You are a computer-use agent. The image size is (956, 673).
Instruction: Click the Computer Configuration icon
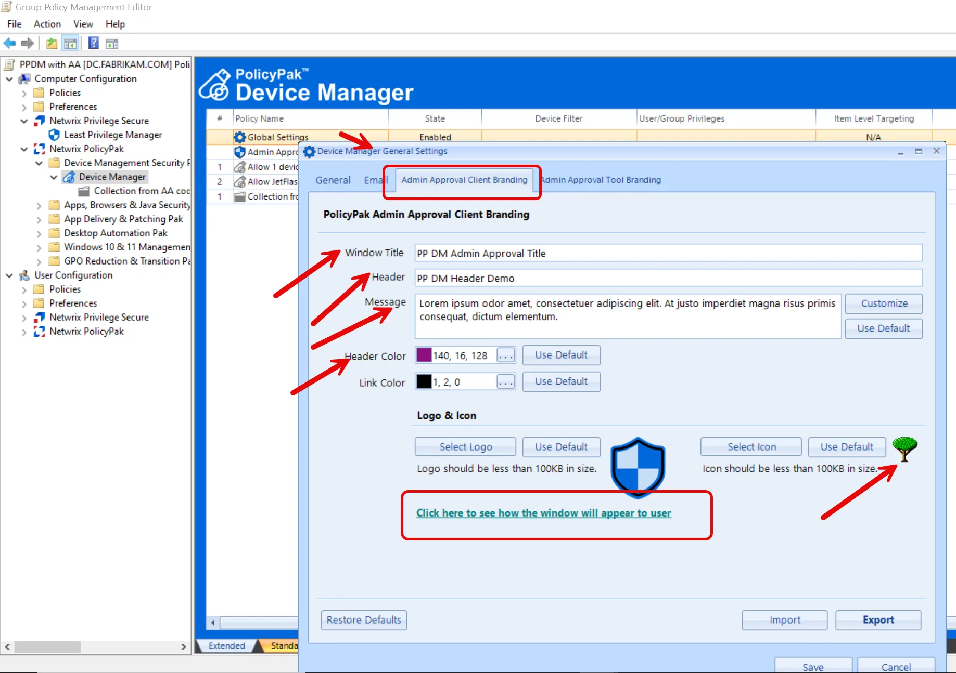click(24, 78)
